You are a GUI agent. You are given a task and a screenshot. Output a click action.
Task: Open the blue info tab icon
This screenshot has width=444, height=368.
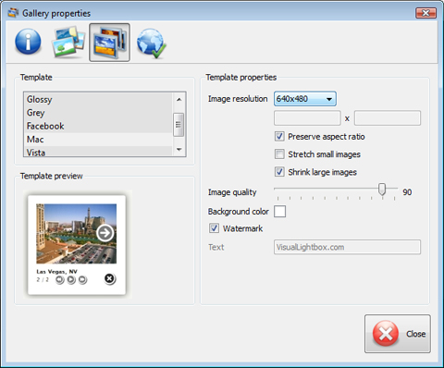(x=28, y=42)
